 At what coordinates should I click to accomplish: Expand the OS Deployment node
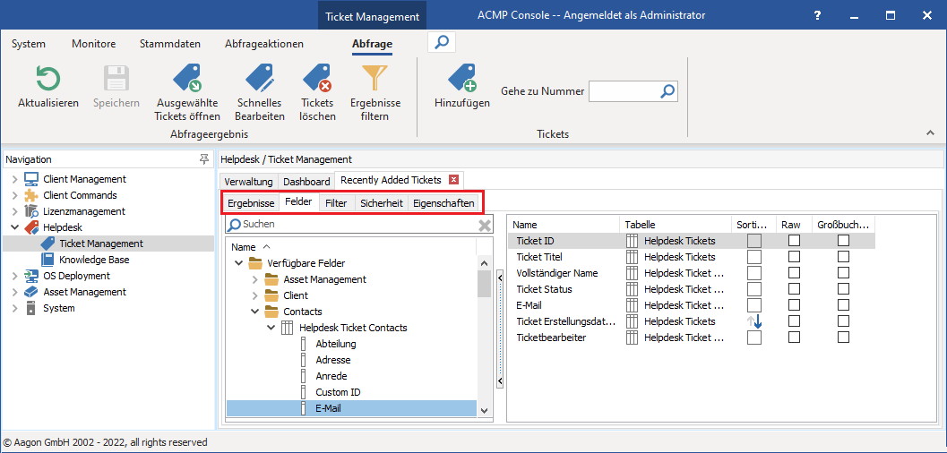pos(15,276)
